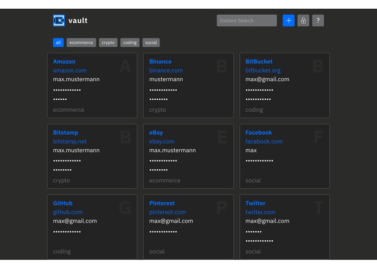Click Binance username mustermann
This screenshot has width=377, height=268.
click(x=166, y=79)
